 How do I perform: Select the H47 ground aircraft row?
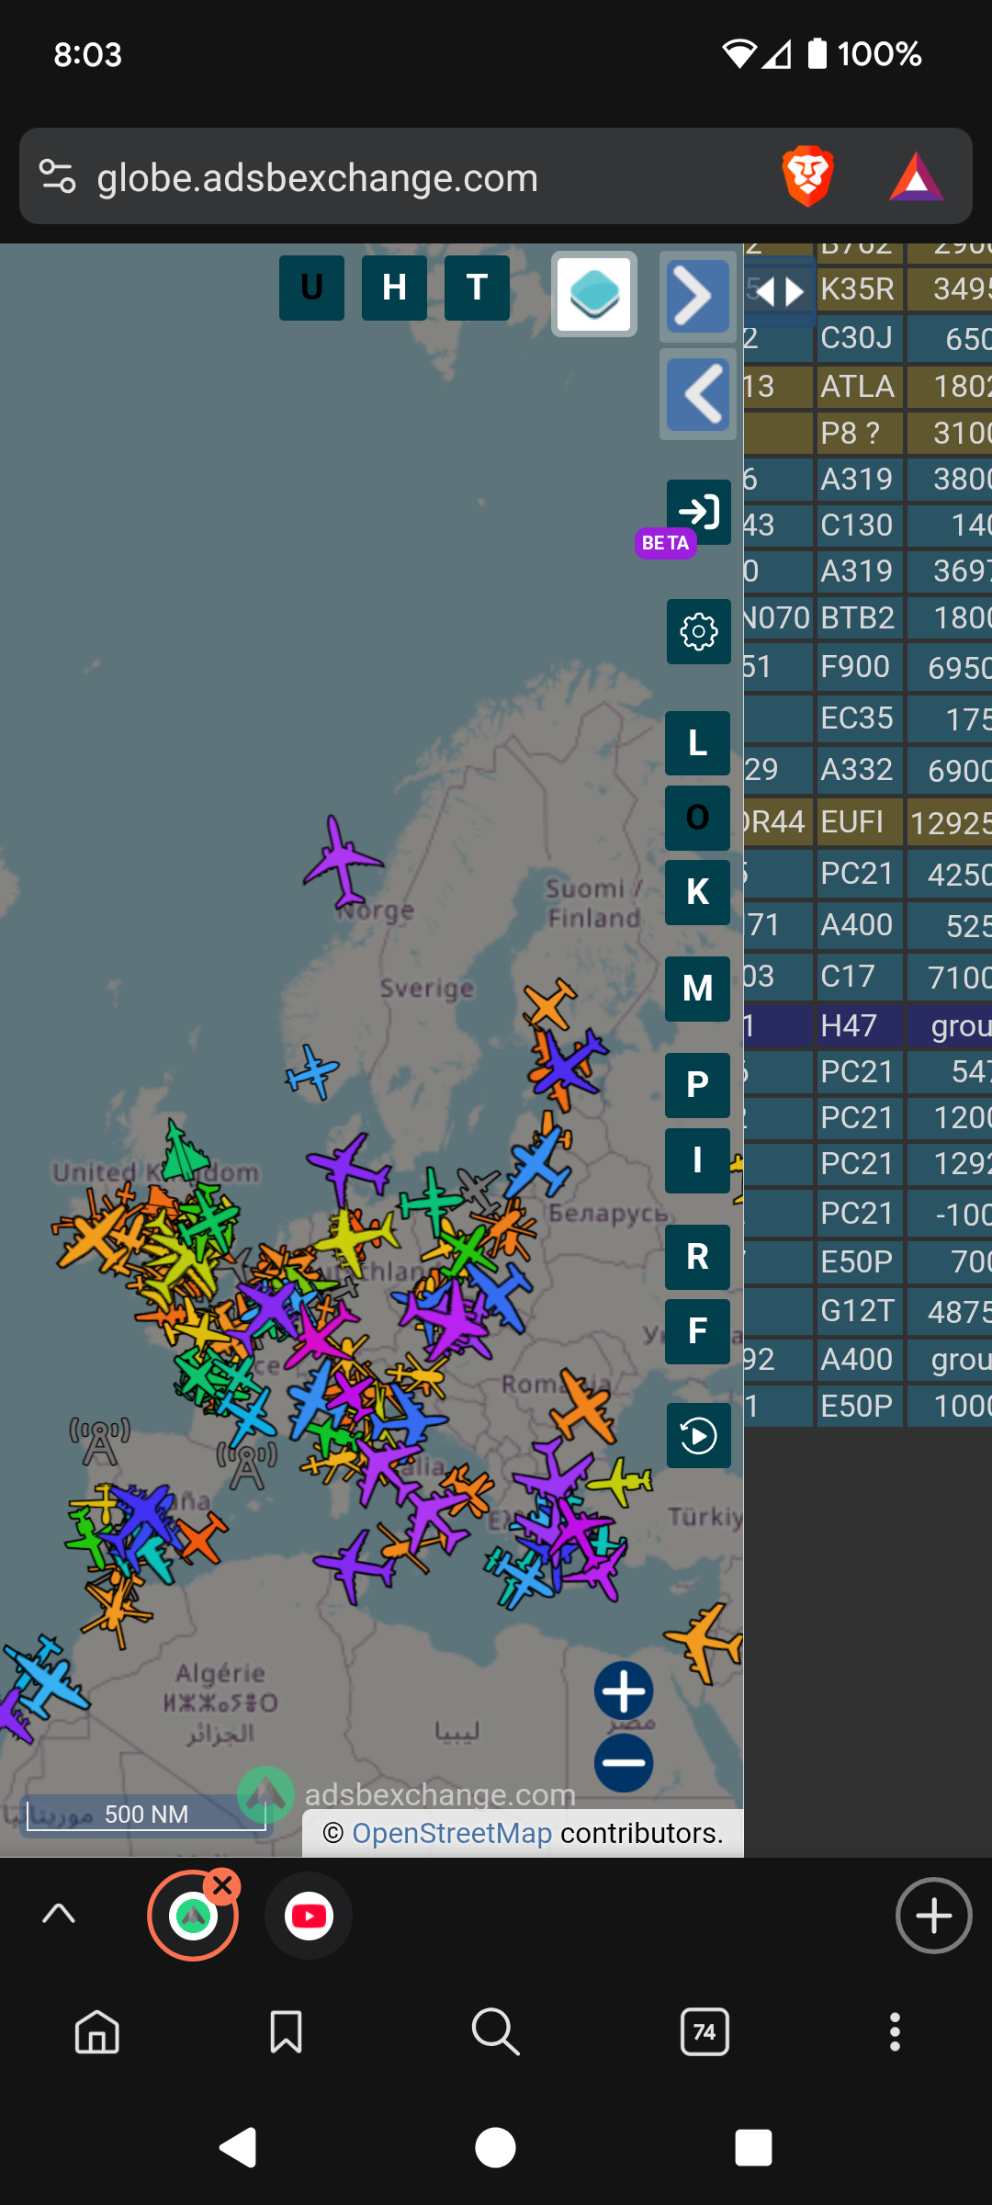868,1025
